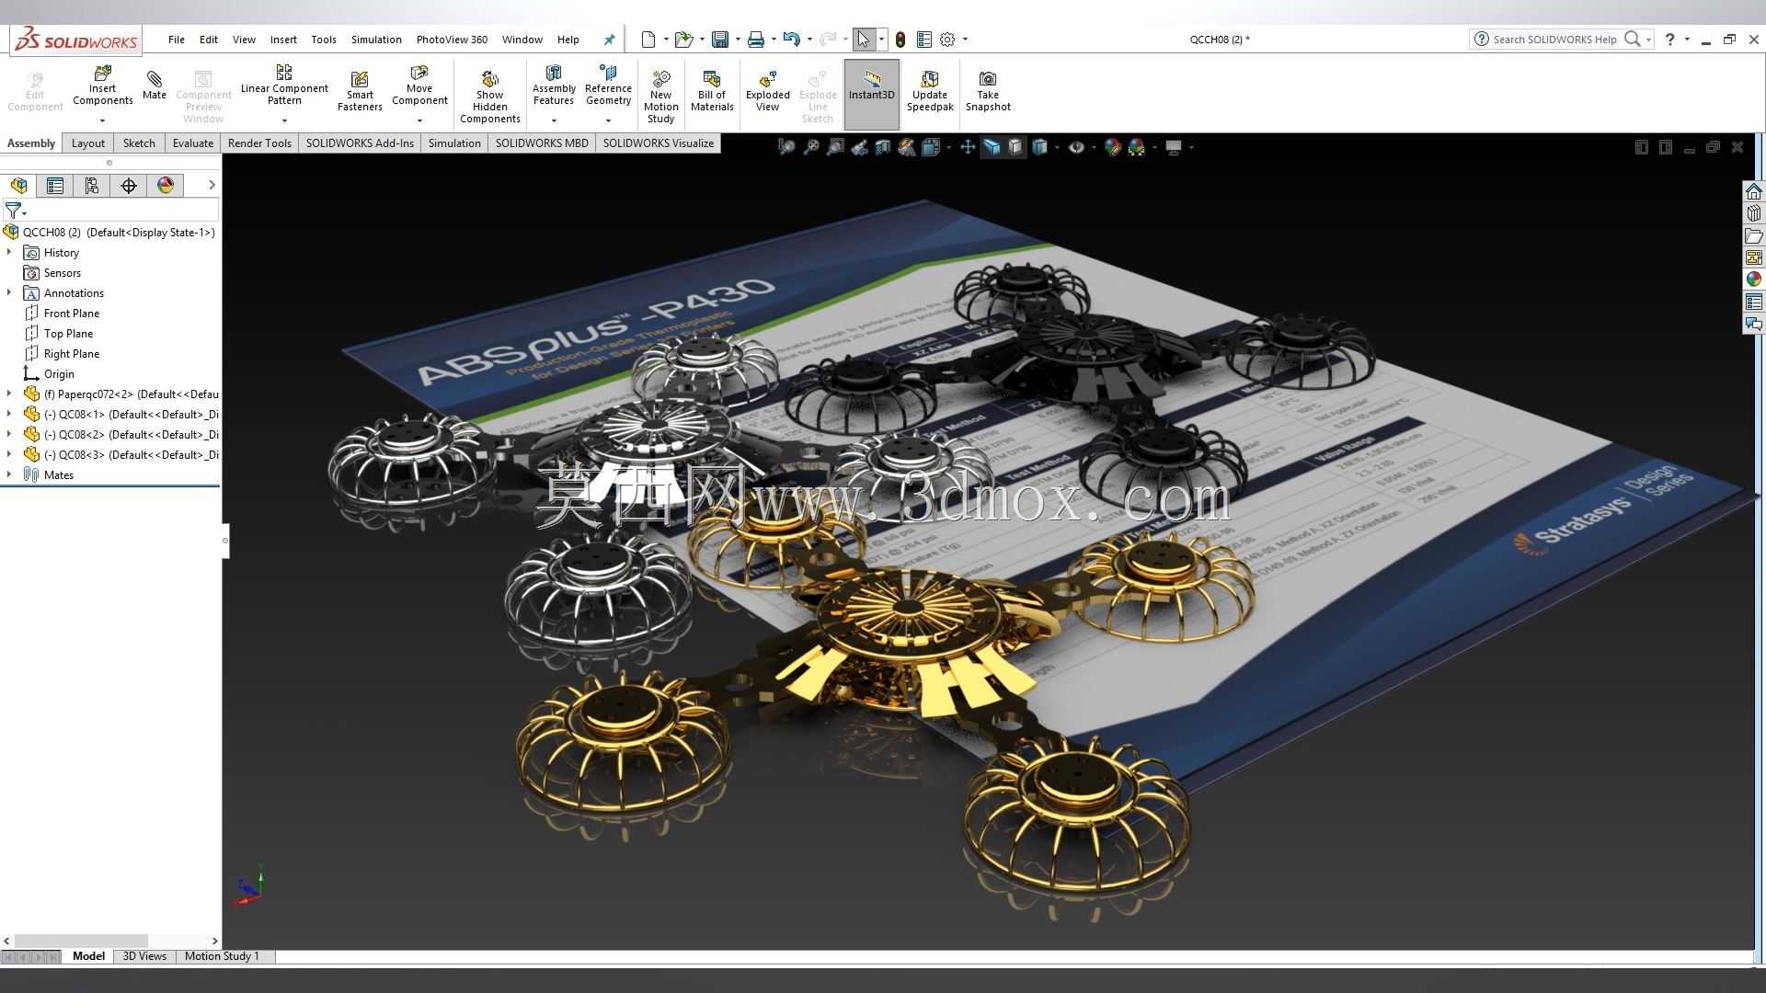
Task: Open Reference Geometry tool
Action: tap(608, 86)
